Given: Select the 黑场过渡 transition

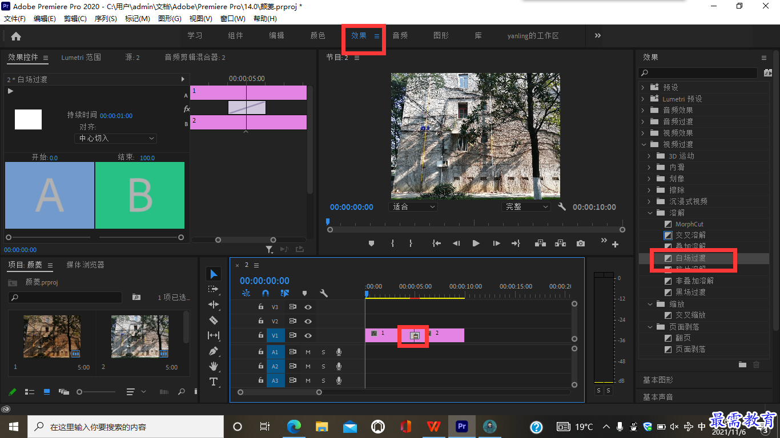Looking at the screenshot, I should click(x=690, y=292).
